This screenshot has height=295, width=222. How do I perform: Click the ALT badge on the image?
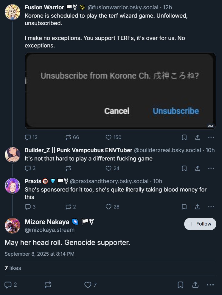click(x=211, y=126)
